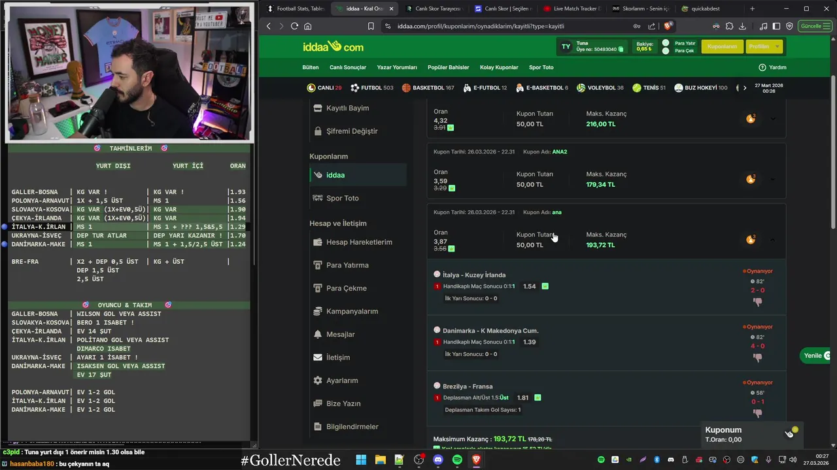Toggle the browser sidebar panel icon
The width and height of the screenshot is (837, 470).
coord(776,26)
